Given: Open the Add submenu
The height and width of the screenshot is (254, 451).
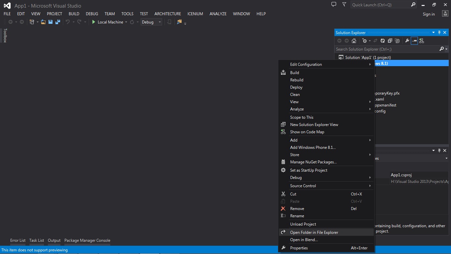Looking at the screenshot, I should tap(326, 140).
